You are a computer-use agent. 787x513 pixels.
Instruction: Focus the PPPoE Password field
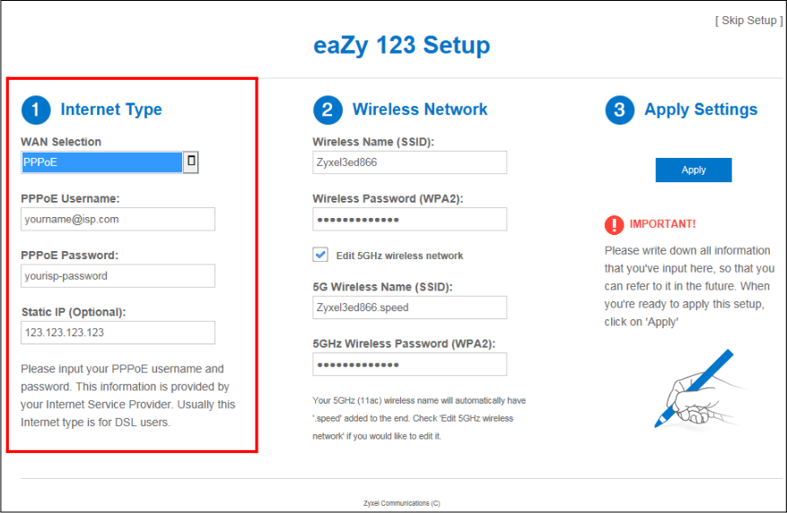(118, 276)
